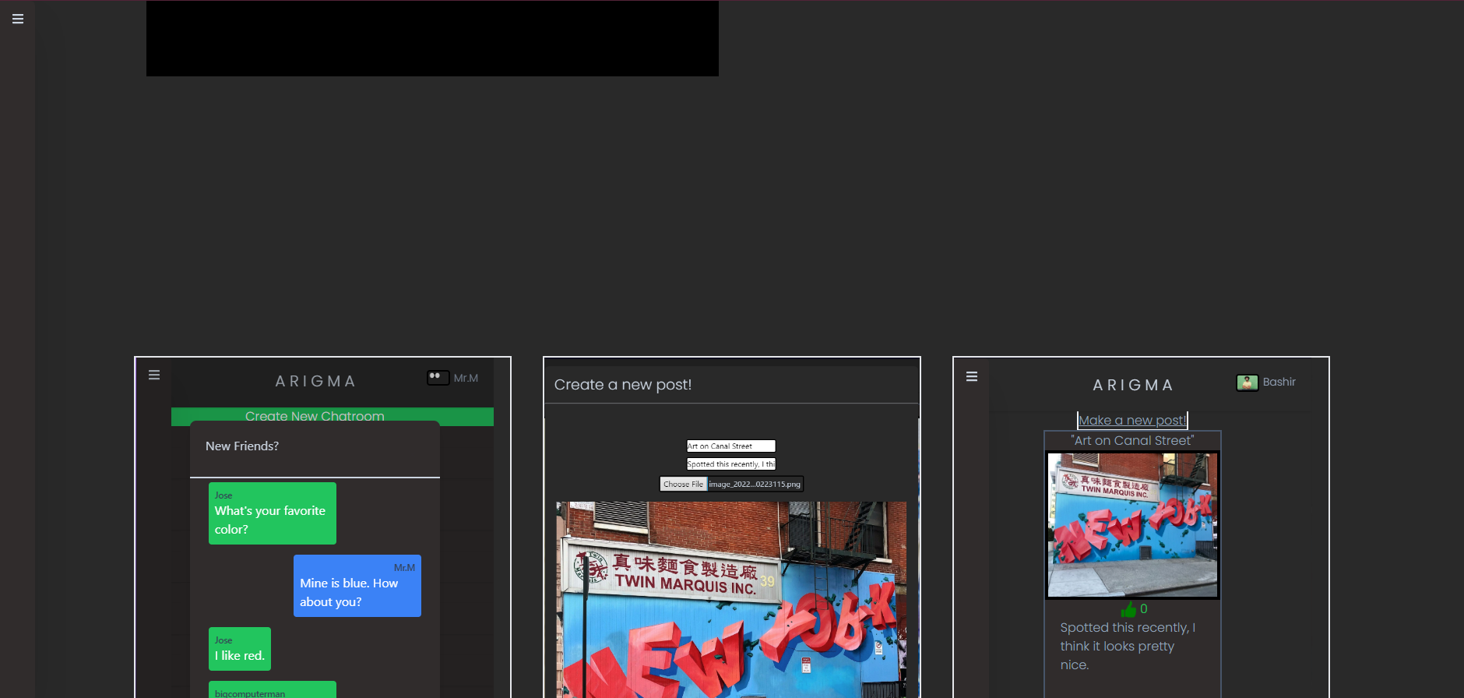Click the Bashir username label
Image resolution: width=1464 pixels, height=698 pixels.
1279,382
